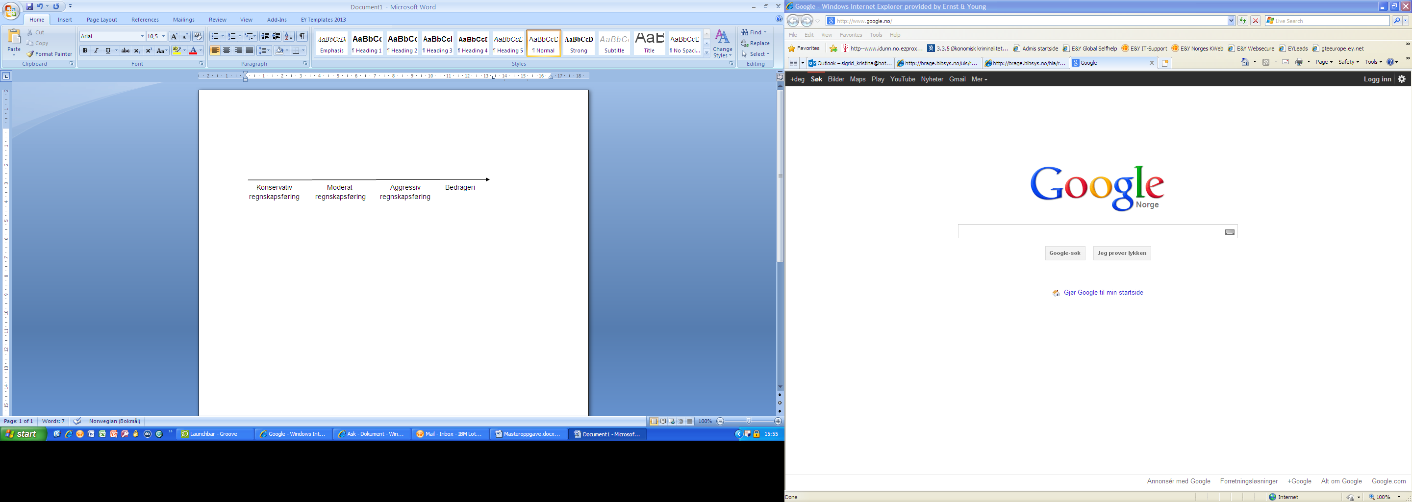The width and height of the screenshot is (1412, 502).
Task: Click Replace in Editing group
Action: 756,43
